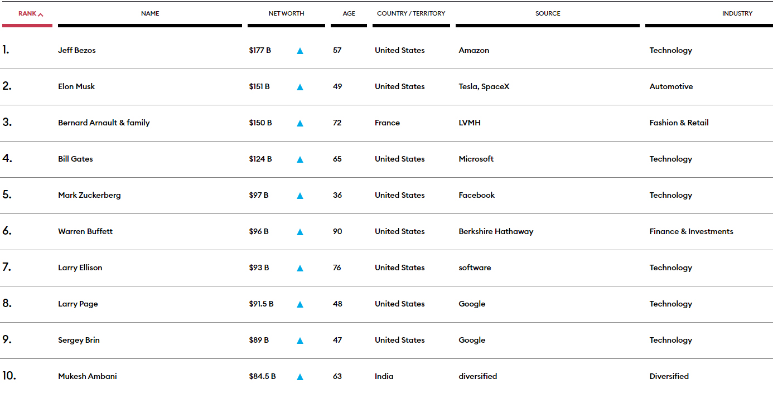Click the up arrow beside Mark Zuckerberg's $97 B
The height and width of the screenshot is (394, 773).
[x=300, y=196]
